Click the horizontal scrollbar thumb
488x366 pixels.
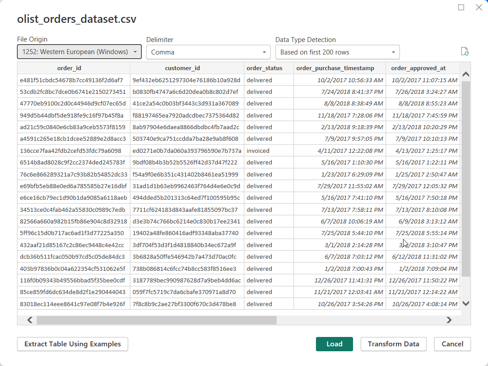coord(156,320)
